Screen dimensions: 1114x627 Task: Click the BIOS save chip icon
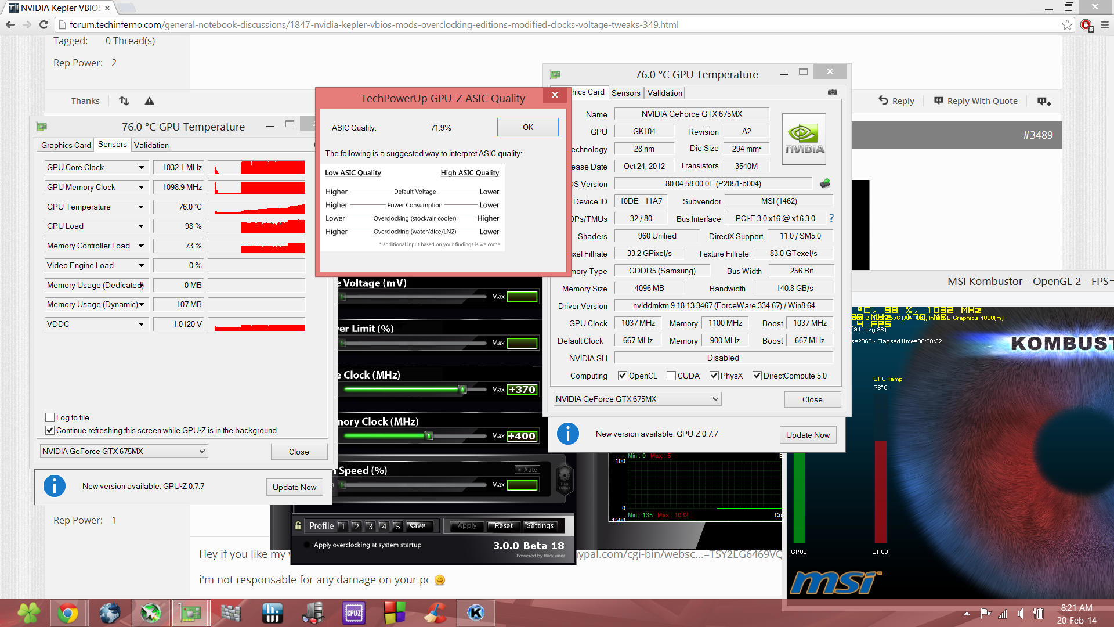(824, 183)
